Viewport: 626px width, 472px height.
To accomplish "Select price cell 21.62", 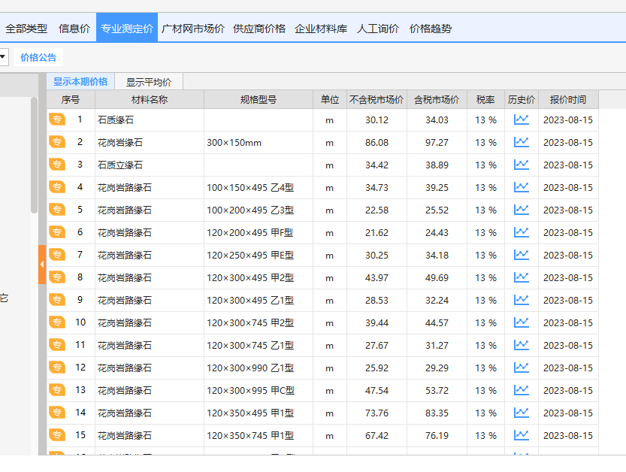I will click(x=377, y=232).
